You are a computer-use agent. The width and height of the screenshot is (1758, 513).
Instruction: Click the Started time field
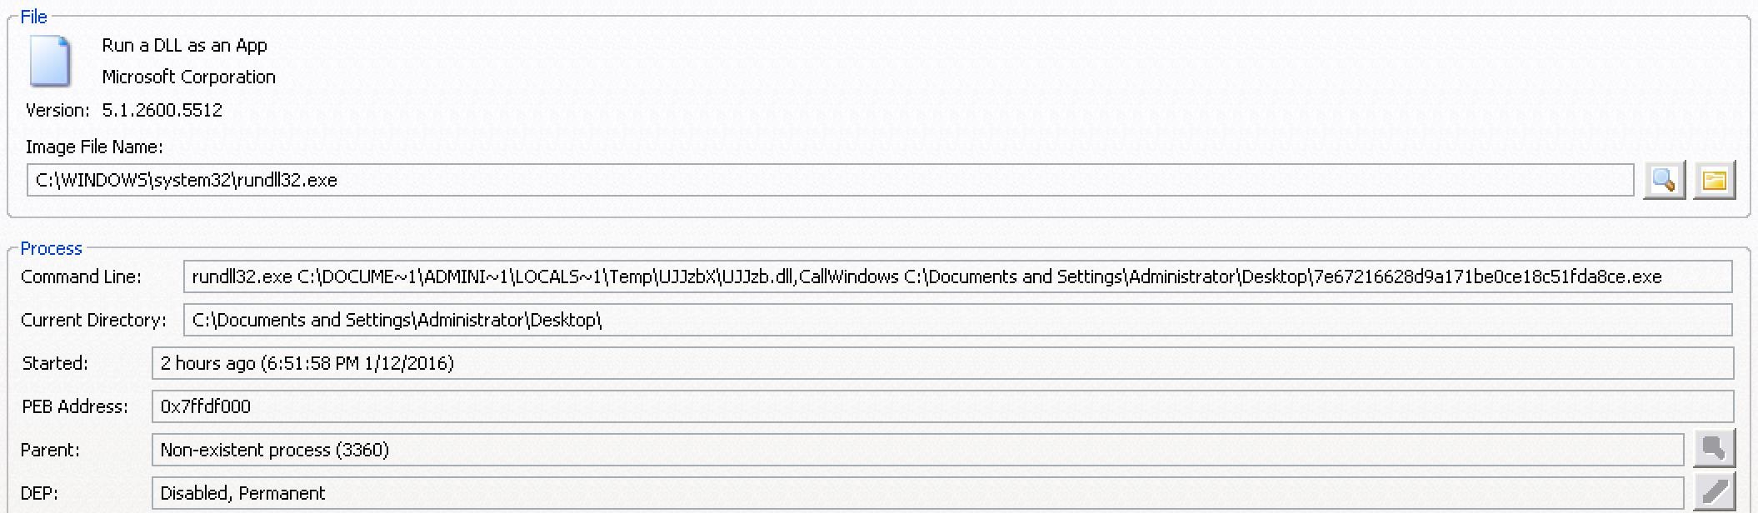[x=942, y=363]
